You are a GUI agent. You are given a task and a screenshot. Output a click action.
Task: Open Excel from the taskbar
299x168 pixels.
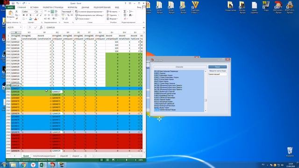point(43,165)
